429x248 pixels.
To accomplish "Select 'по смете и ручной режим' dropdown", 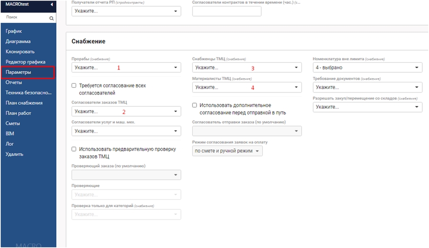I will pyautogui.click(x=227, y=151).
